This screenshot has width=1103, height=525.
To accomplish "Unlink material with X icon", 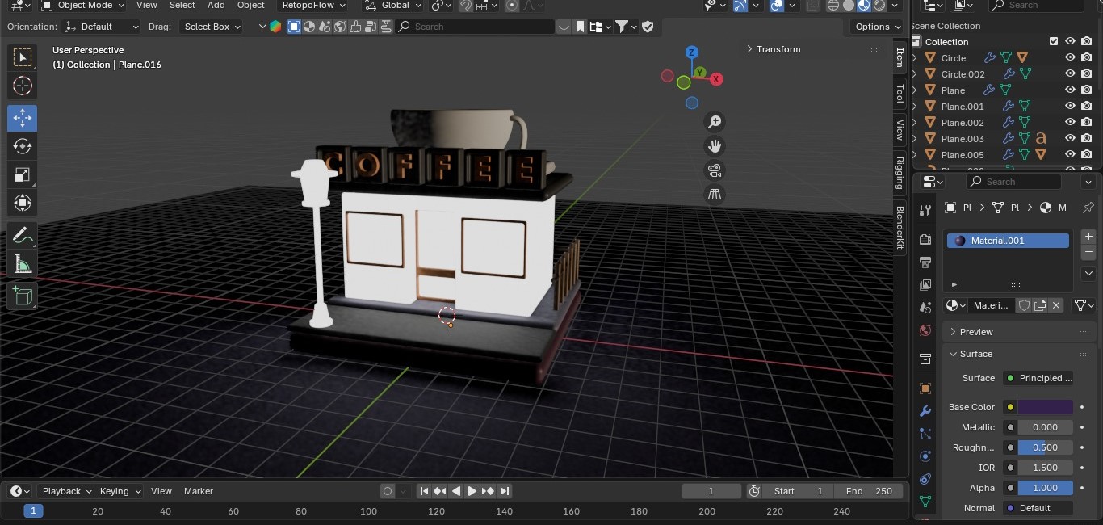I will tap(1056, 305).
